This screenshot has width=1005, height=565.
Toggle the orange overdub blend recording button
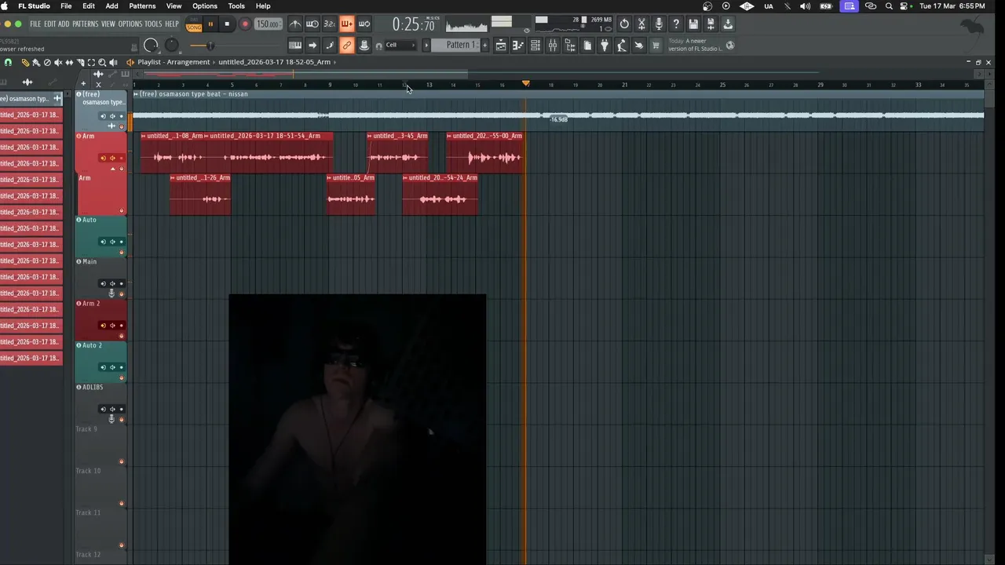[x=347, y=24]
